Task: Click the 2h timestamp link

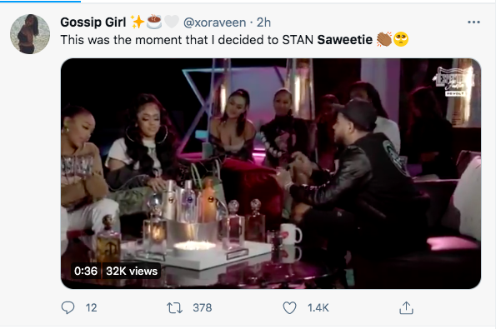Action: click(263, 22)
